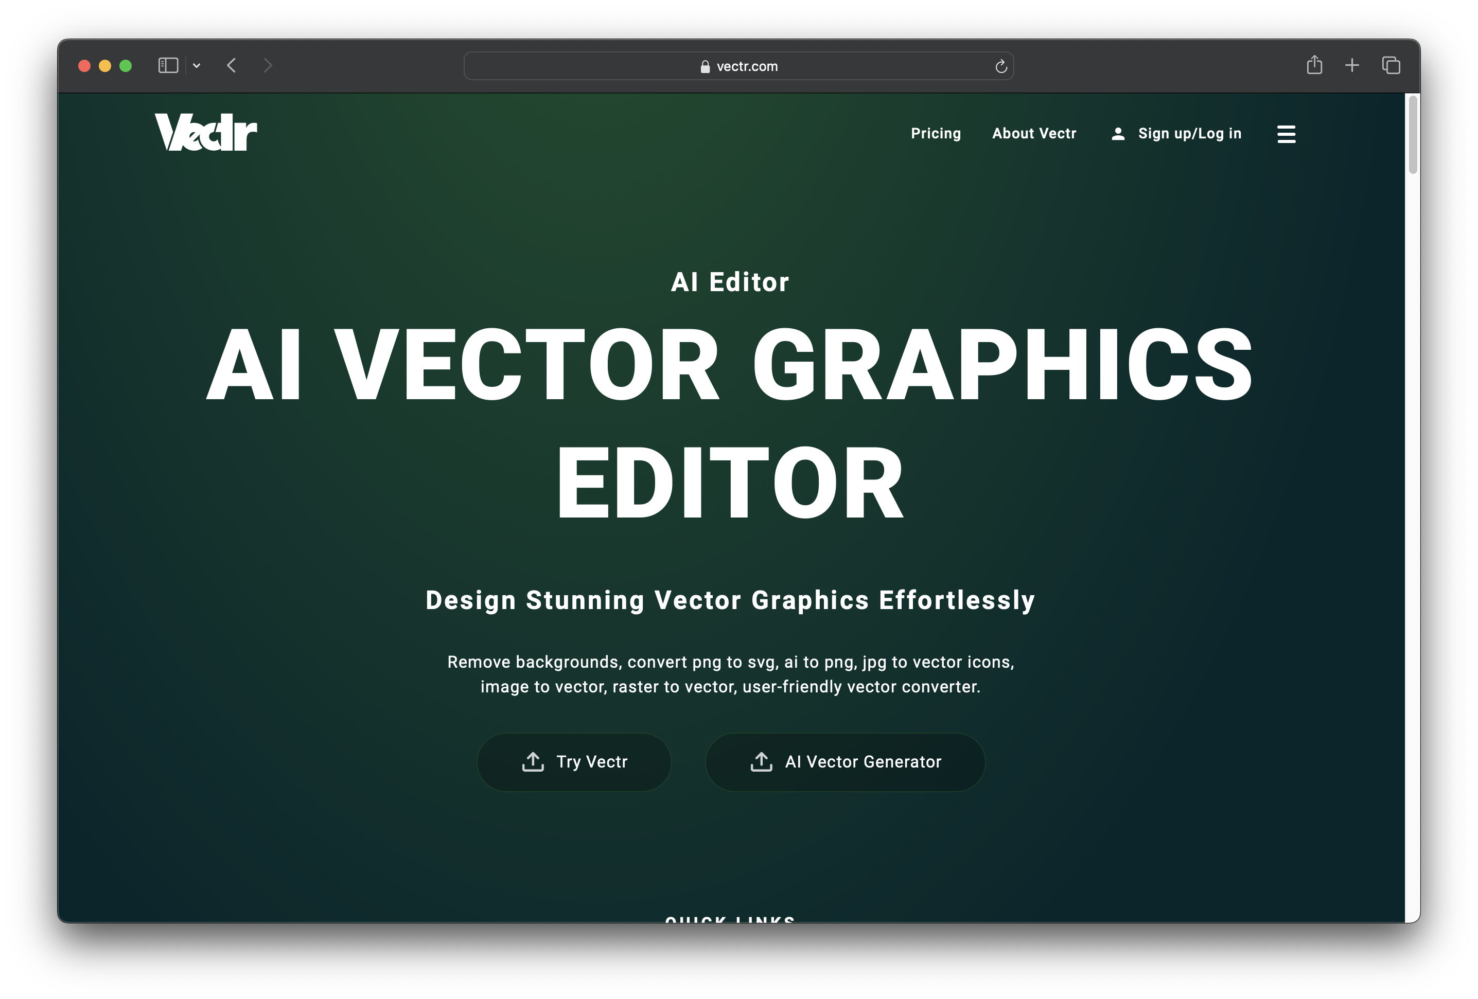Click the AI VECTOR GRAPHICS EDITOR headline

coord(730,423)
